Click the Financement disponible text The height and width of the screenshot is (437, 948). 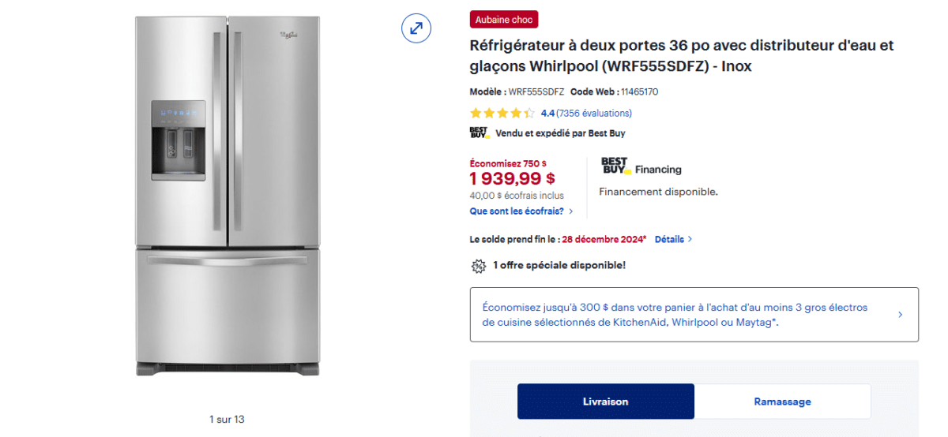658,192
